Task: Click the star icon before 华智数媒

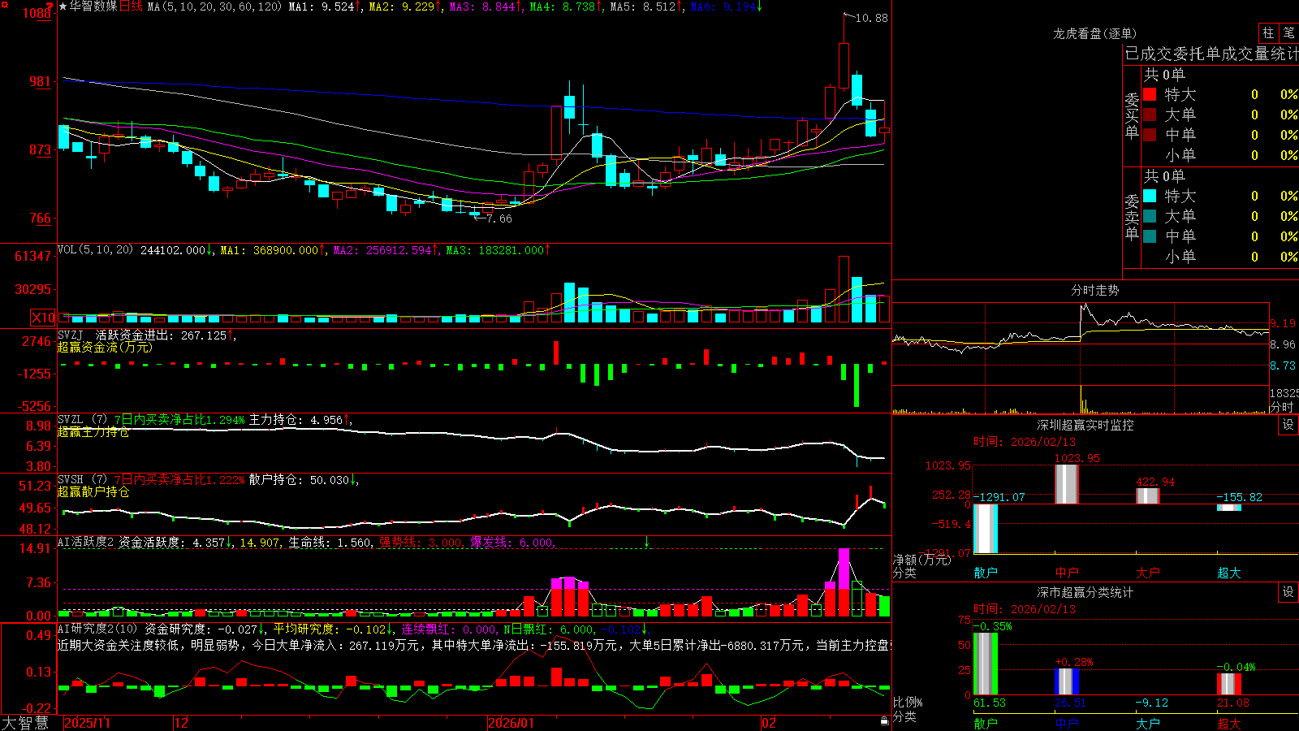Action: 63,6
